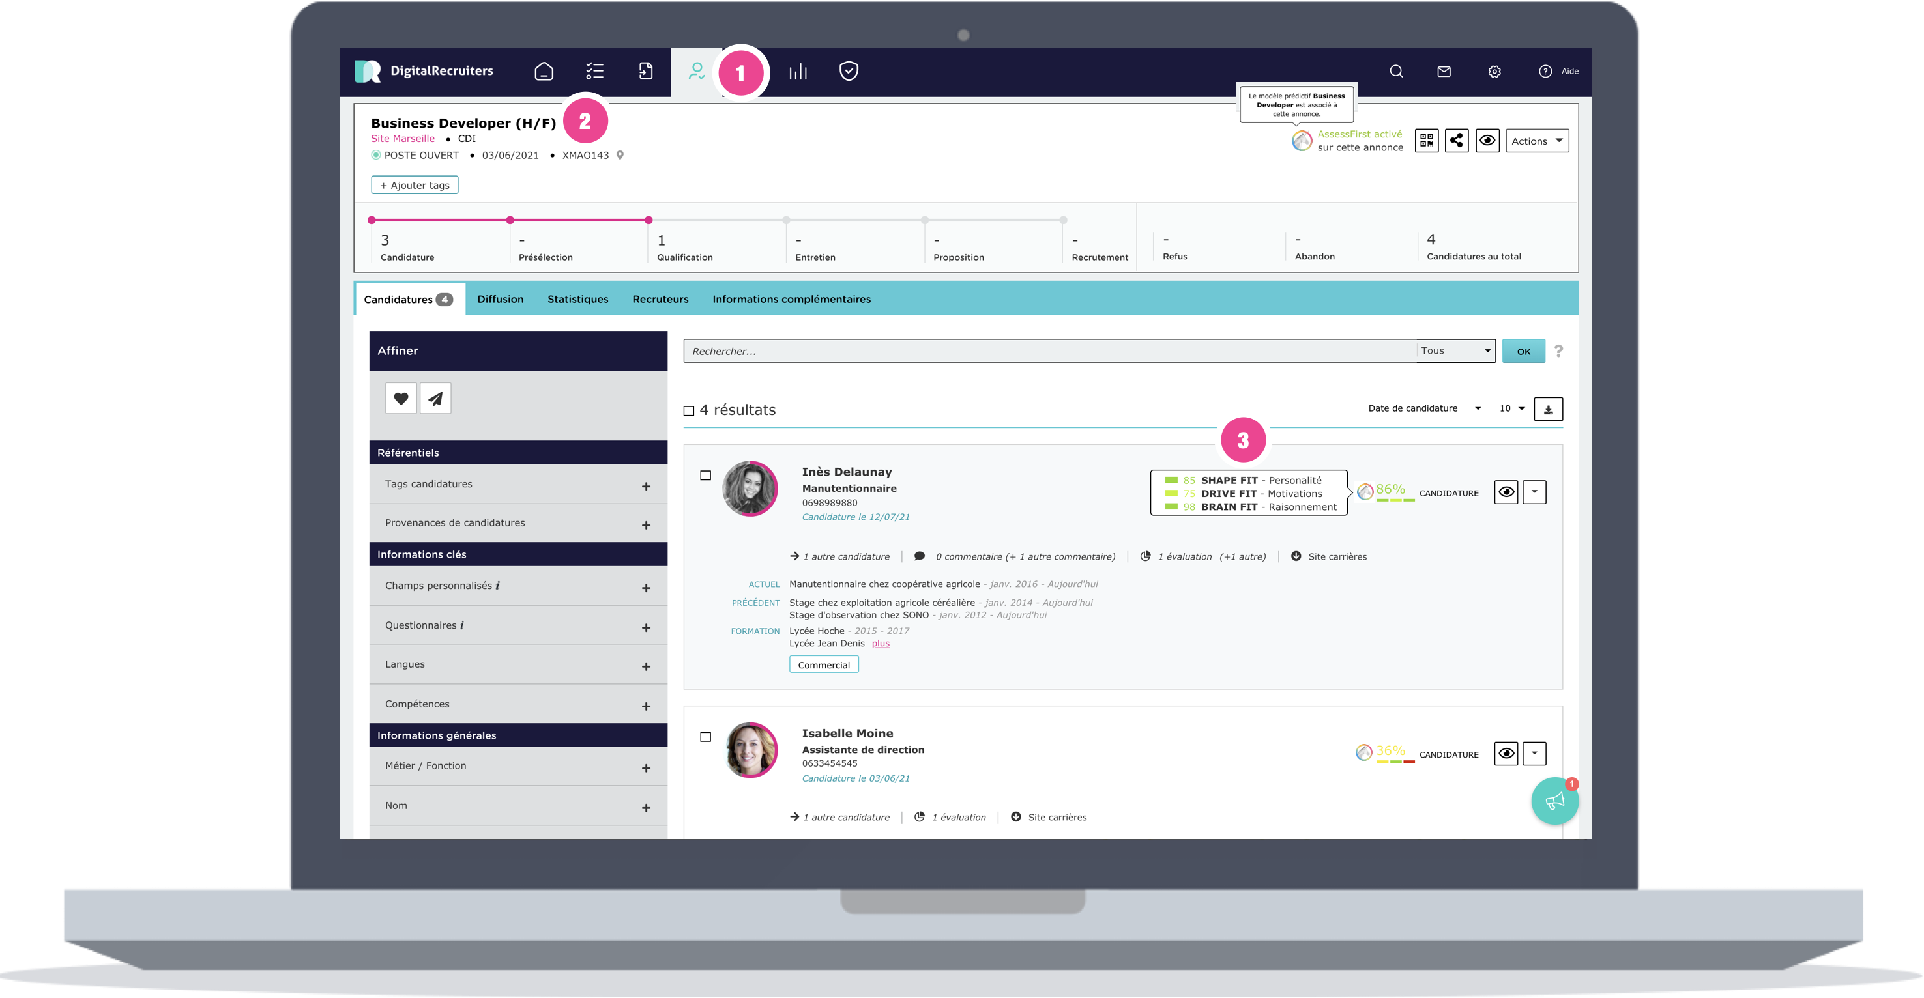
Task: Toggle the select-all 4 résultats checkbox
Action: pos(689,410)
